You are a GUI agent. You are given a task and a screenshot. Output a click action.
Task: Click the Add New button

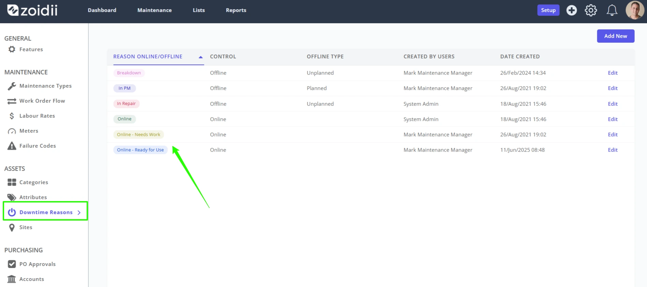coord(616,36)
